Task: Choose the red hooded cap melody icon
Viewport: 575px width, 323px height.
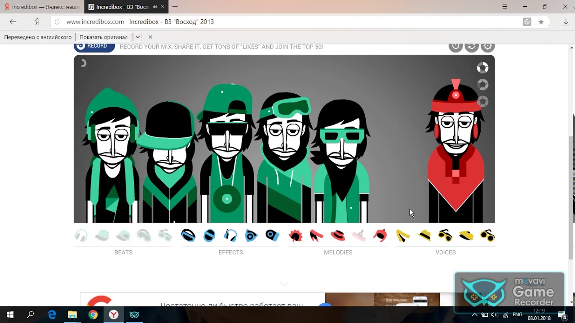Action: pos(380,235)
